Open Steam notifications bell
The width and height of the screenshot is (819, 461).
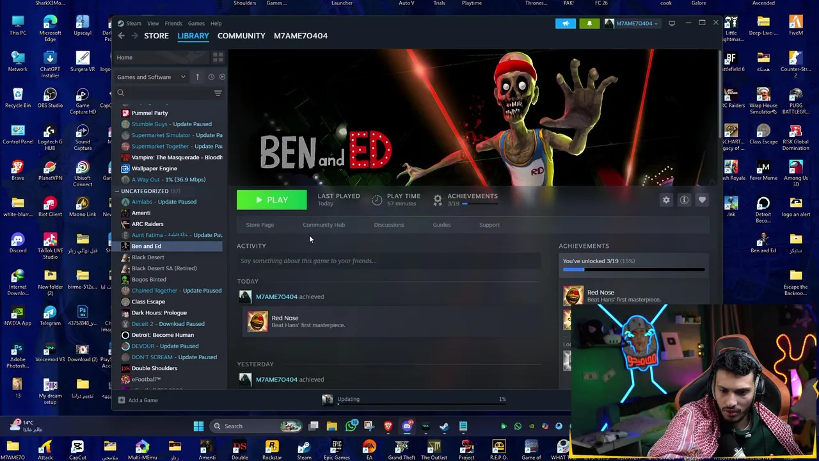(x=589, y=24)
